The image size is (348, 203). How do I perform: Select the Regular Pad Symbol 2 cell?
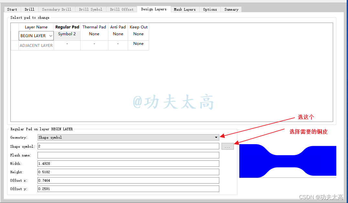point(67,34)
